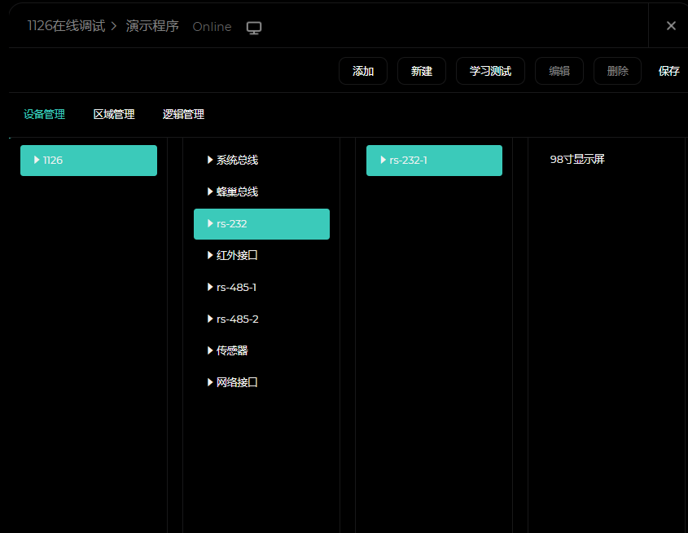Viewport: 688px width, 533px height.
Task: Select the rs-485-1 item
Action: tap(261, 287)
